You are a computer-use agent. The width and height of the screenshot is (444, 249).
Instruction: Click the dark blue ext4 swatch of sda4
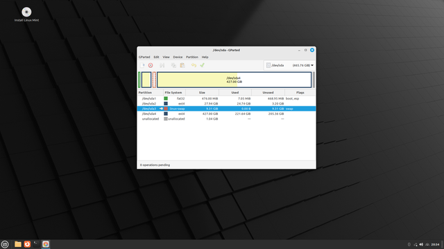coord(166,113)
